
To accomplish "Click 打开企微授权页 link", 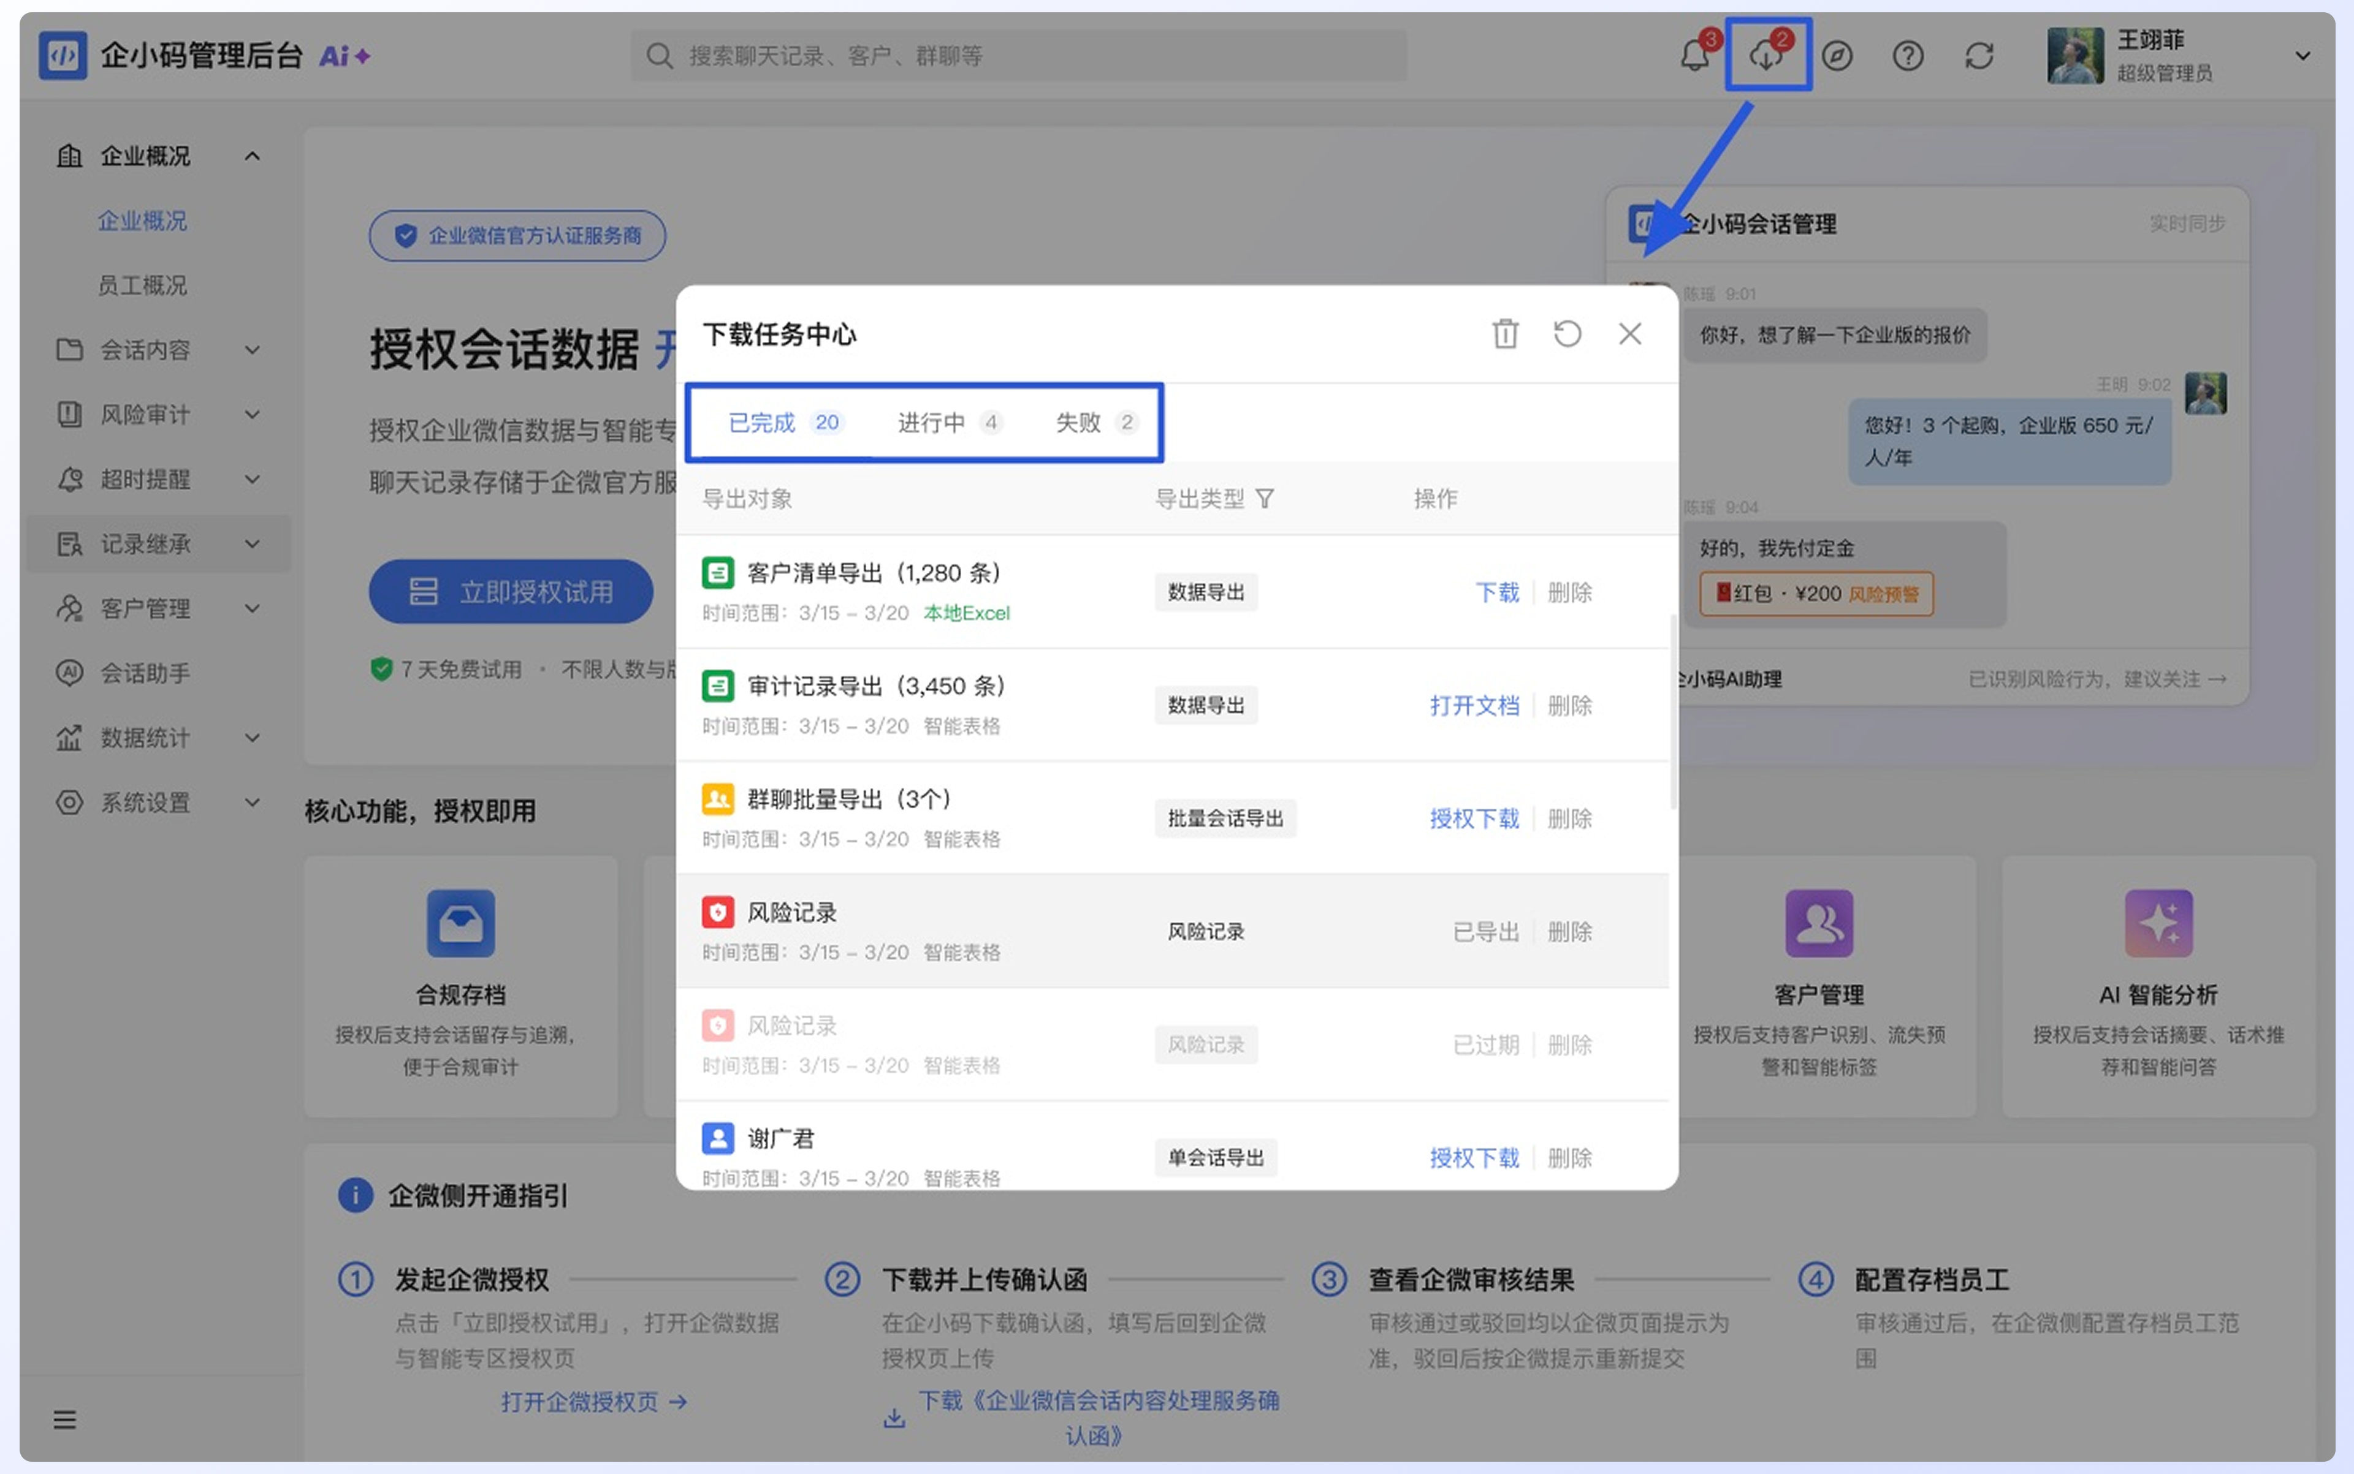I will 594,1401.
